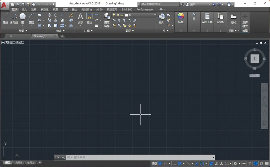
Task: Switch to Layout1 (布局1) tab
Action: tap(18, 162)
